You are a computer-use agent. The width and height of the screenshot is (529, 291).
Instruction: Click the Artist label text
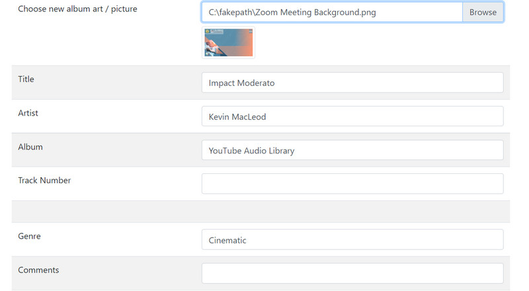[28, 113]
